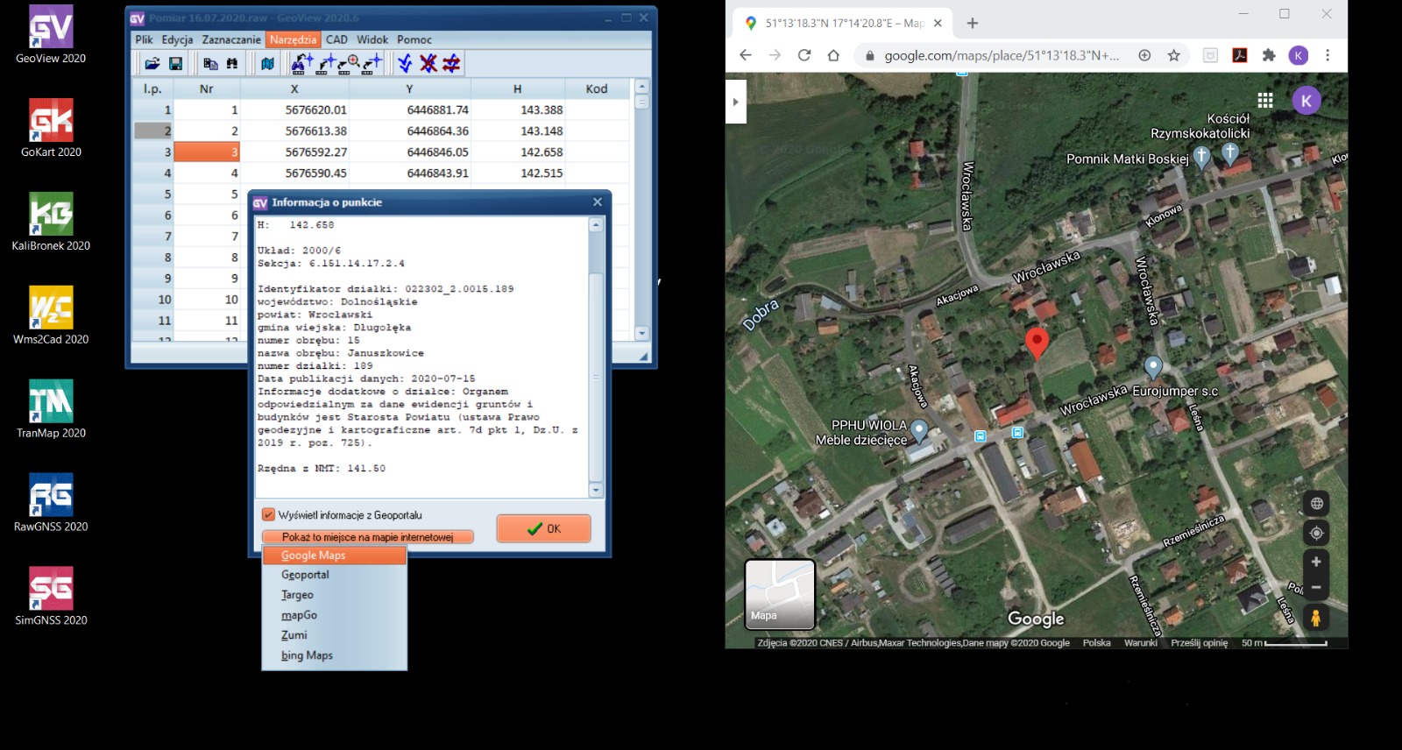Open the Zaznaczanie menu

coord(231,39)
